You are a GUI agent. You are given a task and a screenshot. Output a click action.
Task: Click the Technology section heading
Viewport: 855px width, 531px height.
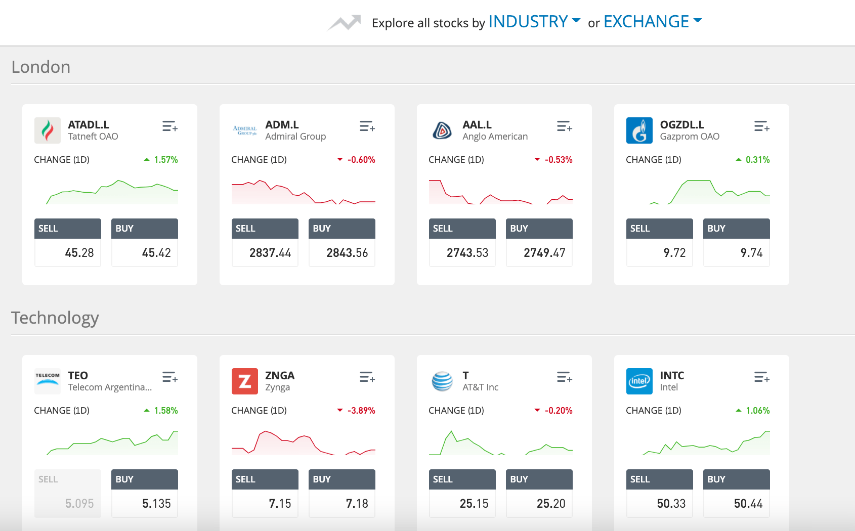click(x=55, y=318)
